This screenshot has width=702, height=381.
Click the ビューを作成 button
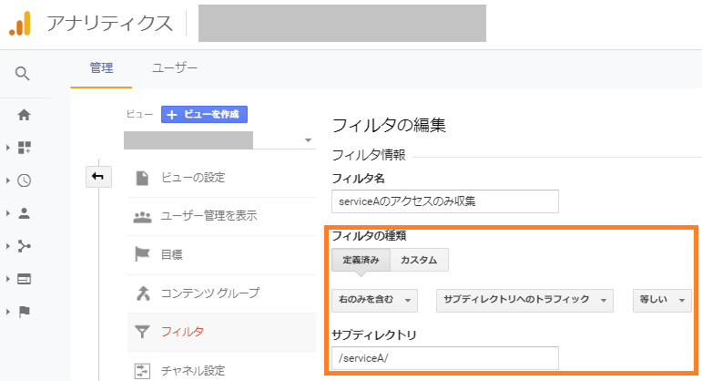[x=205, y=114]
